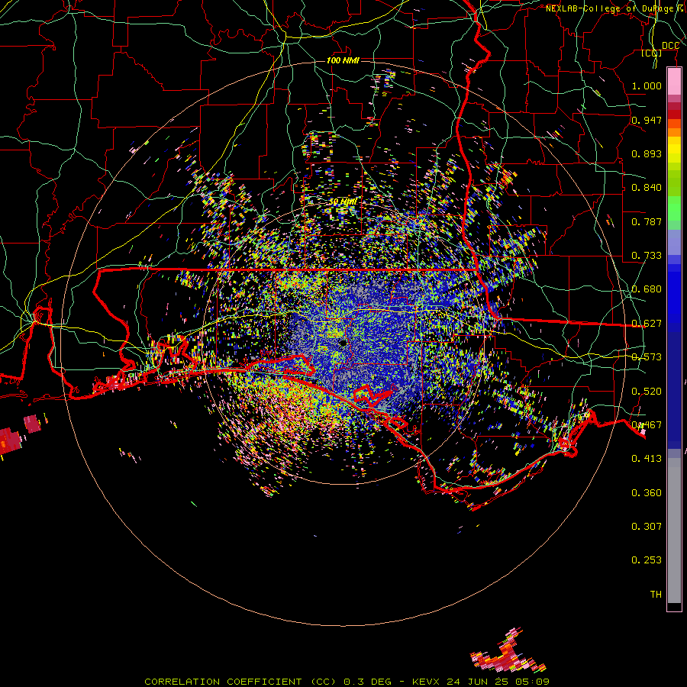
Task: Click the DCC product label
Action: click(x=670, y=46)
